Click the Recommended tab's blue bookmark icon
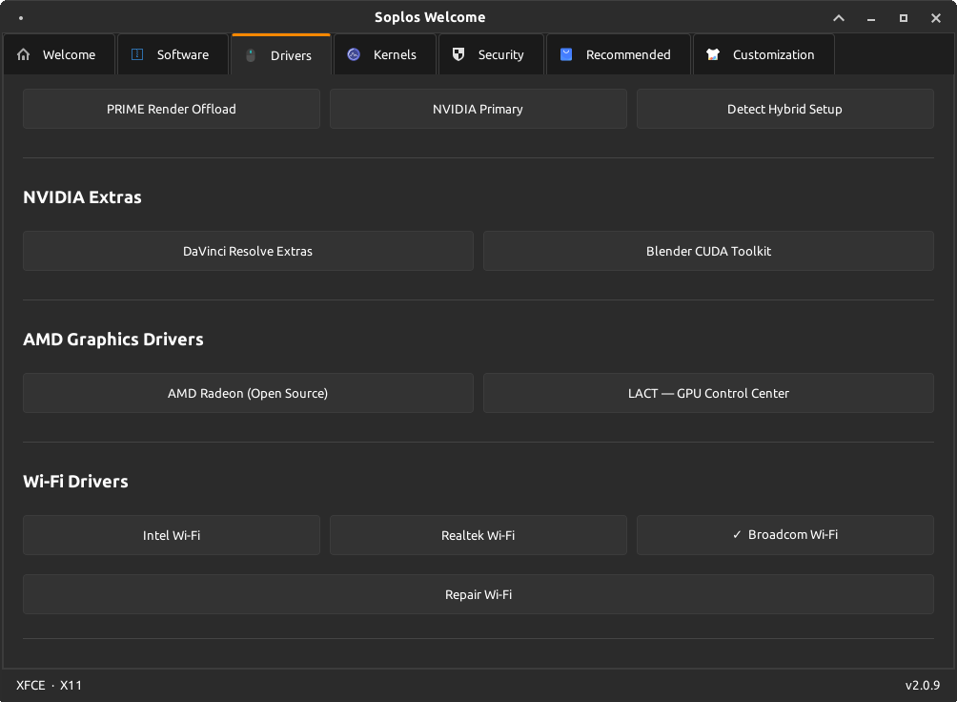Image resolution: width=957 pixels, height=702 pixels. pos(566,54)
